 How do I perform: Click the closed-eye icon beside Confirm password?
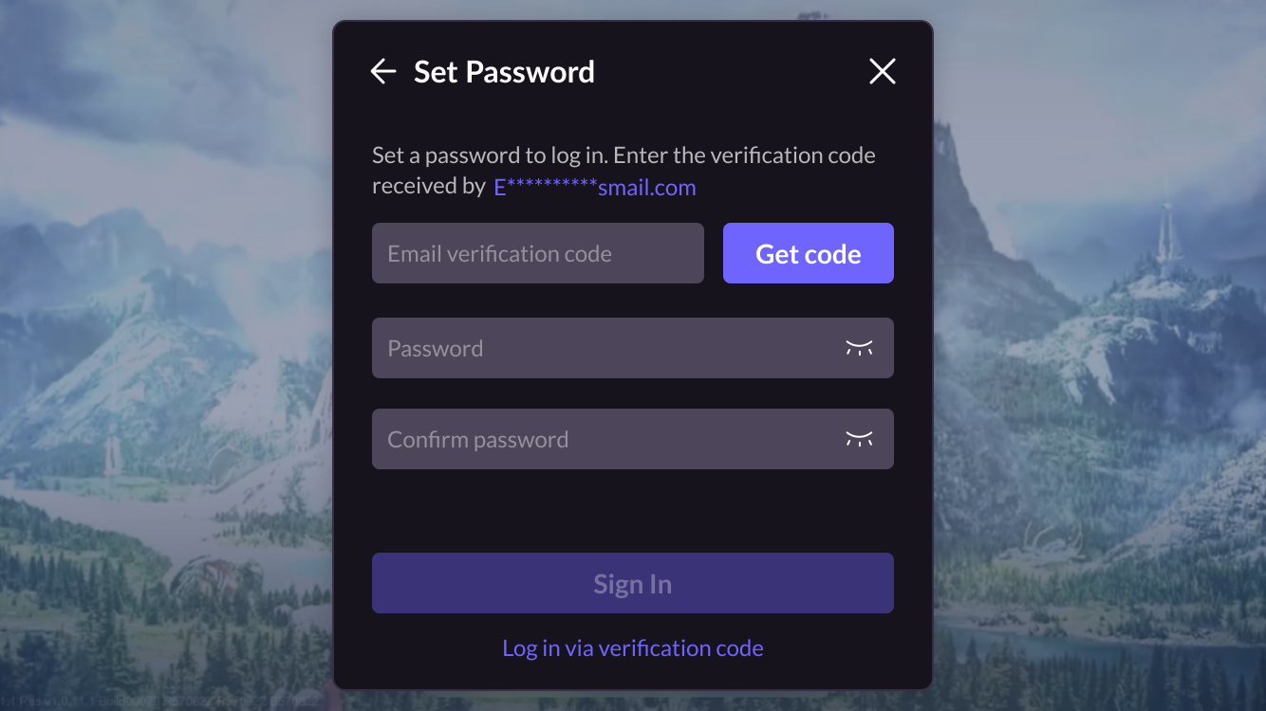pos(860,439)
